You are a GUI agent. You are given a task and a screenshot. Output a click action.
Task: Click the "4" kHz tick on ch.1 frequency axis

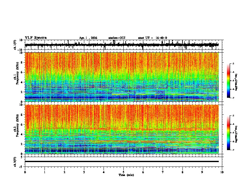click(x=22, y=82)
